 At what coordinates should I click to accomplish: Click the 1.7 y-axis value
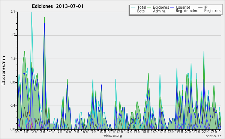pos(13,35)
